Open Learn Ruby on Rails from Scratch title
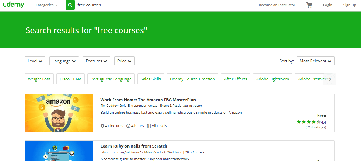This screenshot has width=361, height=161. click(x=134, y=146)
